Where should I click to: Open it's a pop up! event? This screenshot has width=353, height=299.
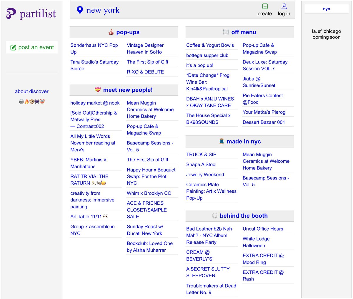pos(200,65)
